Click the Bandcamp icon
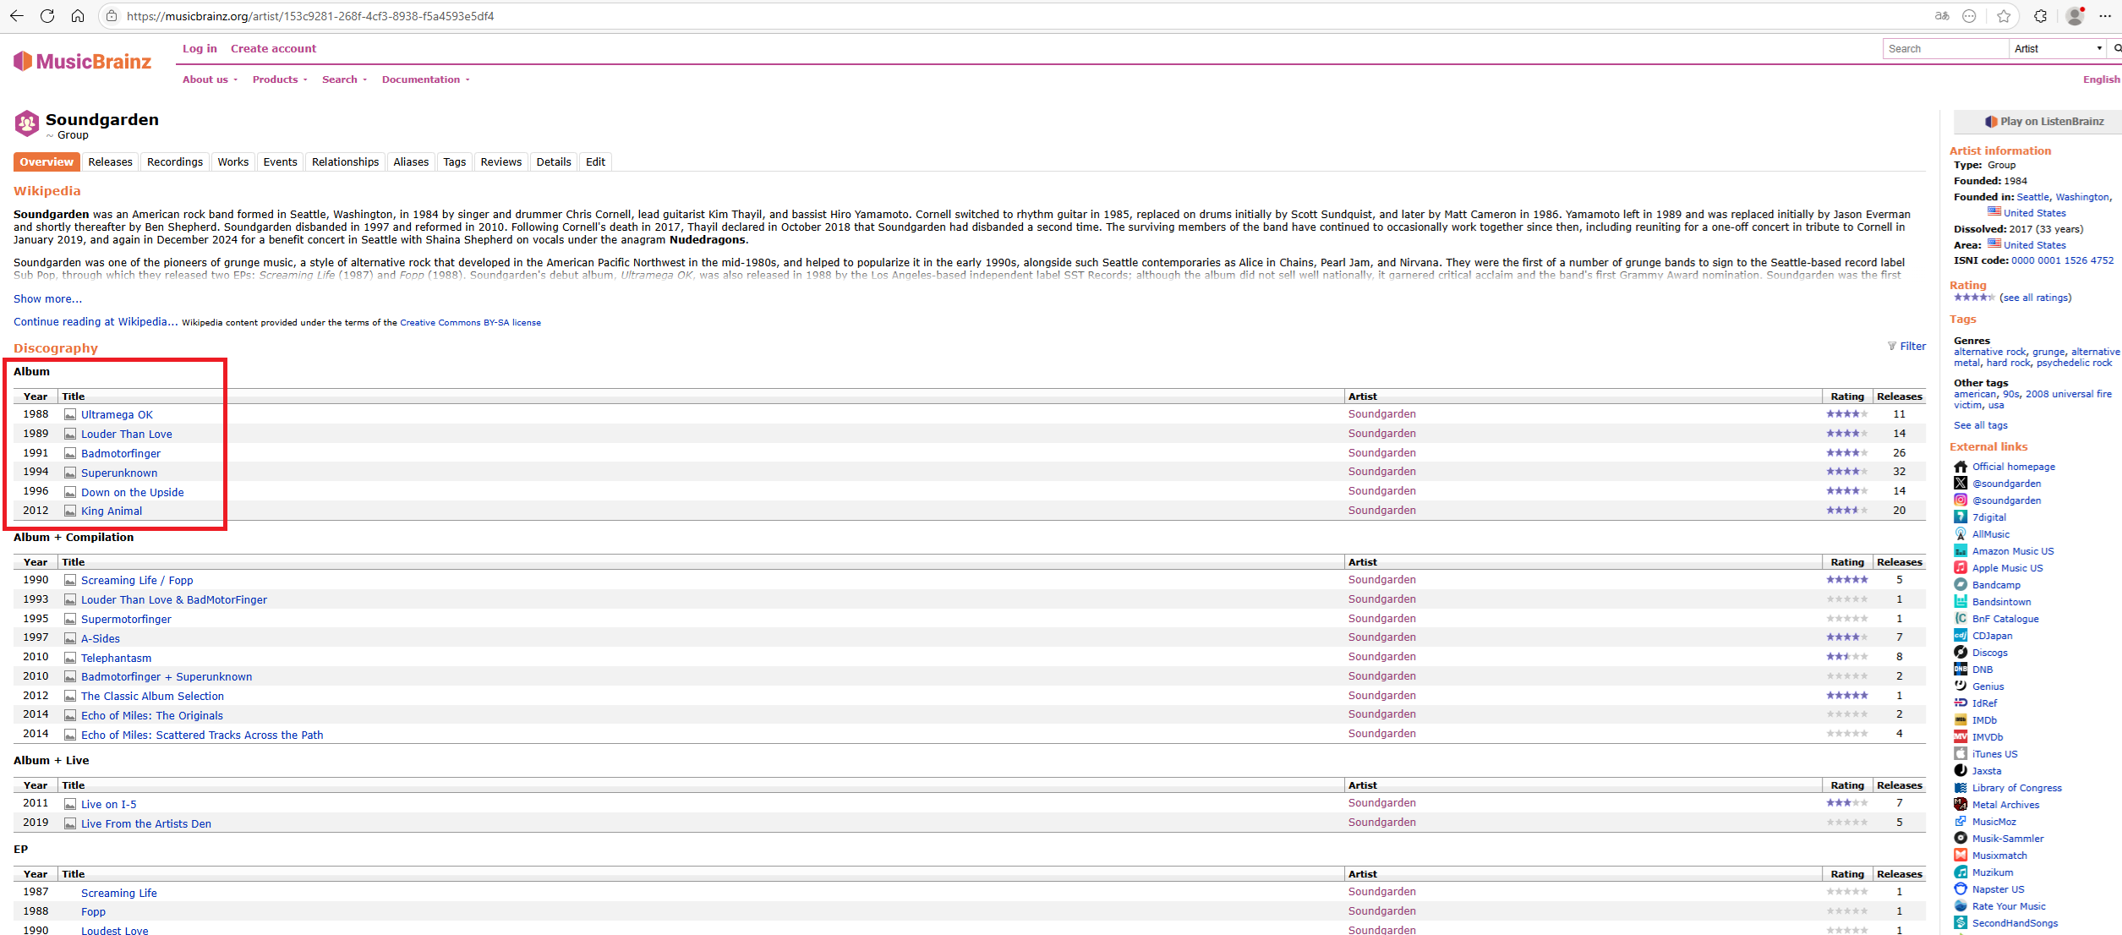Screen dimensions: 2122x935 pos(1961,585)
